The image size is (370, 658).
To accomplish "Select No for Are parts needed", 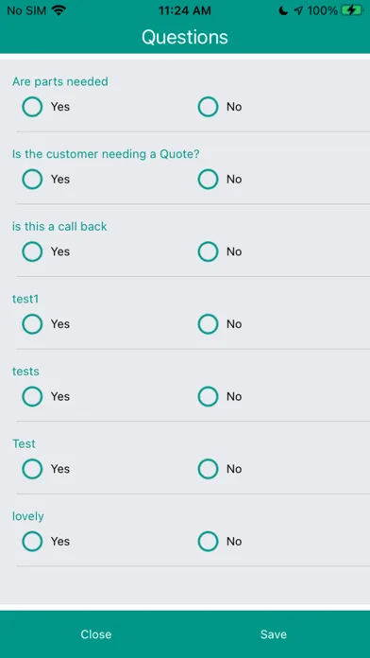I will pos(209,107).
